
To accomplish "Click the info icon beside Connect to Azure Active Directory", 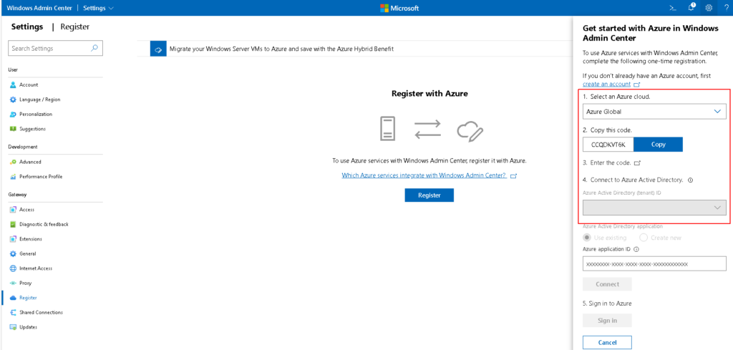I will [691, 180].
